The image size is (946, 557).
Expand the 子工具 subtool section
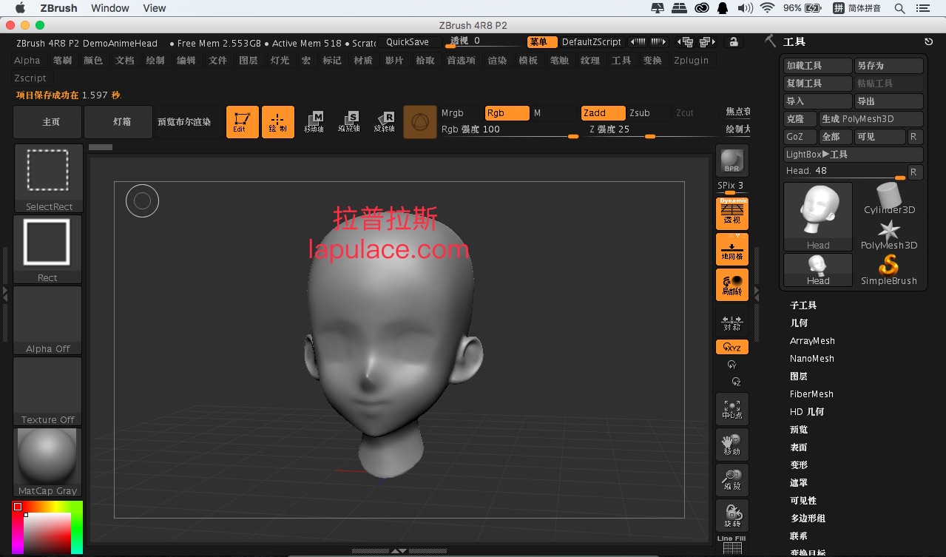[803, 305]
